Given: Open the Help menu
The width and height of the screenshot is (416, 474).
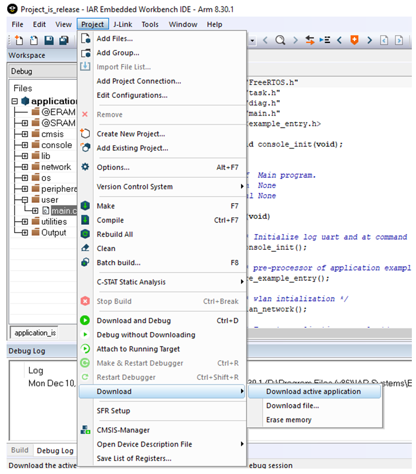Looking at the screenshot, I should tap(214, 24).
